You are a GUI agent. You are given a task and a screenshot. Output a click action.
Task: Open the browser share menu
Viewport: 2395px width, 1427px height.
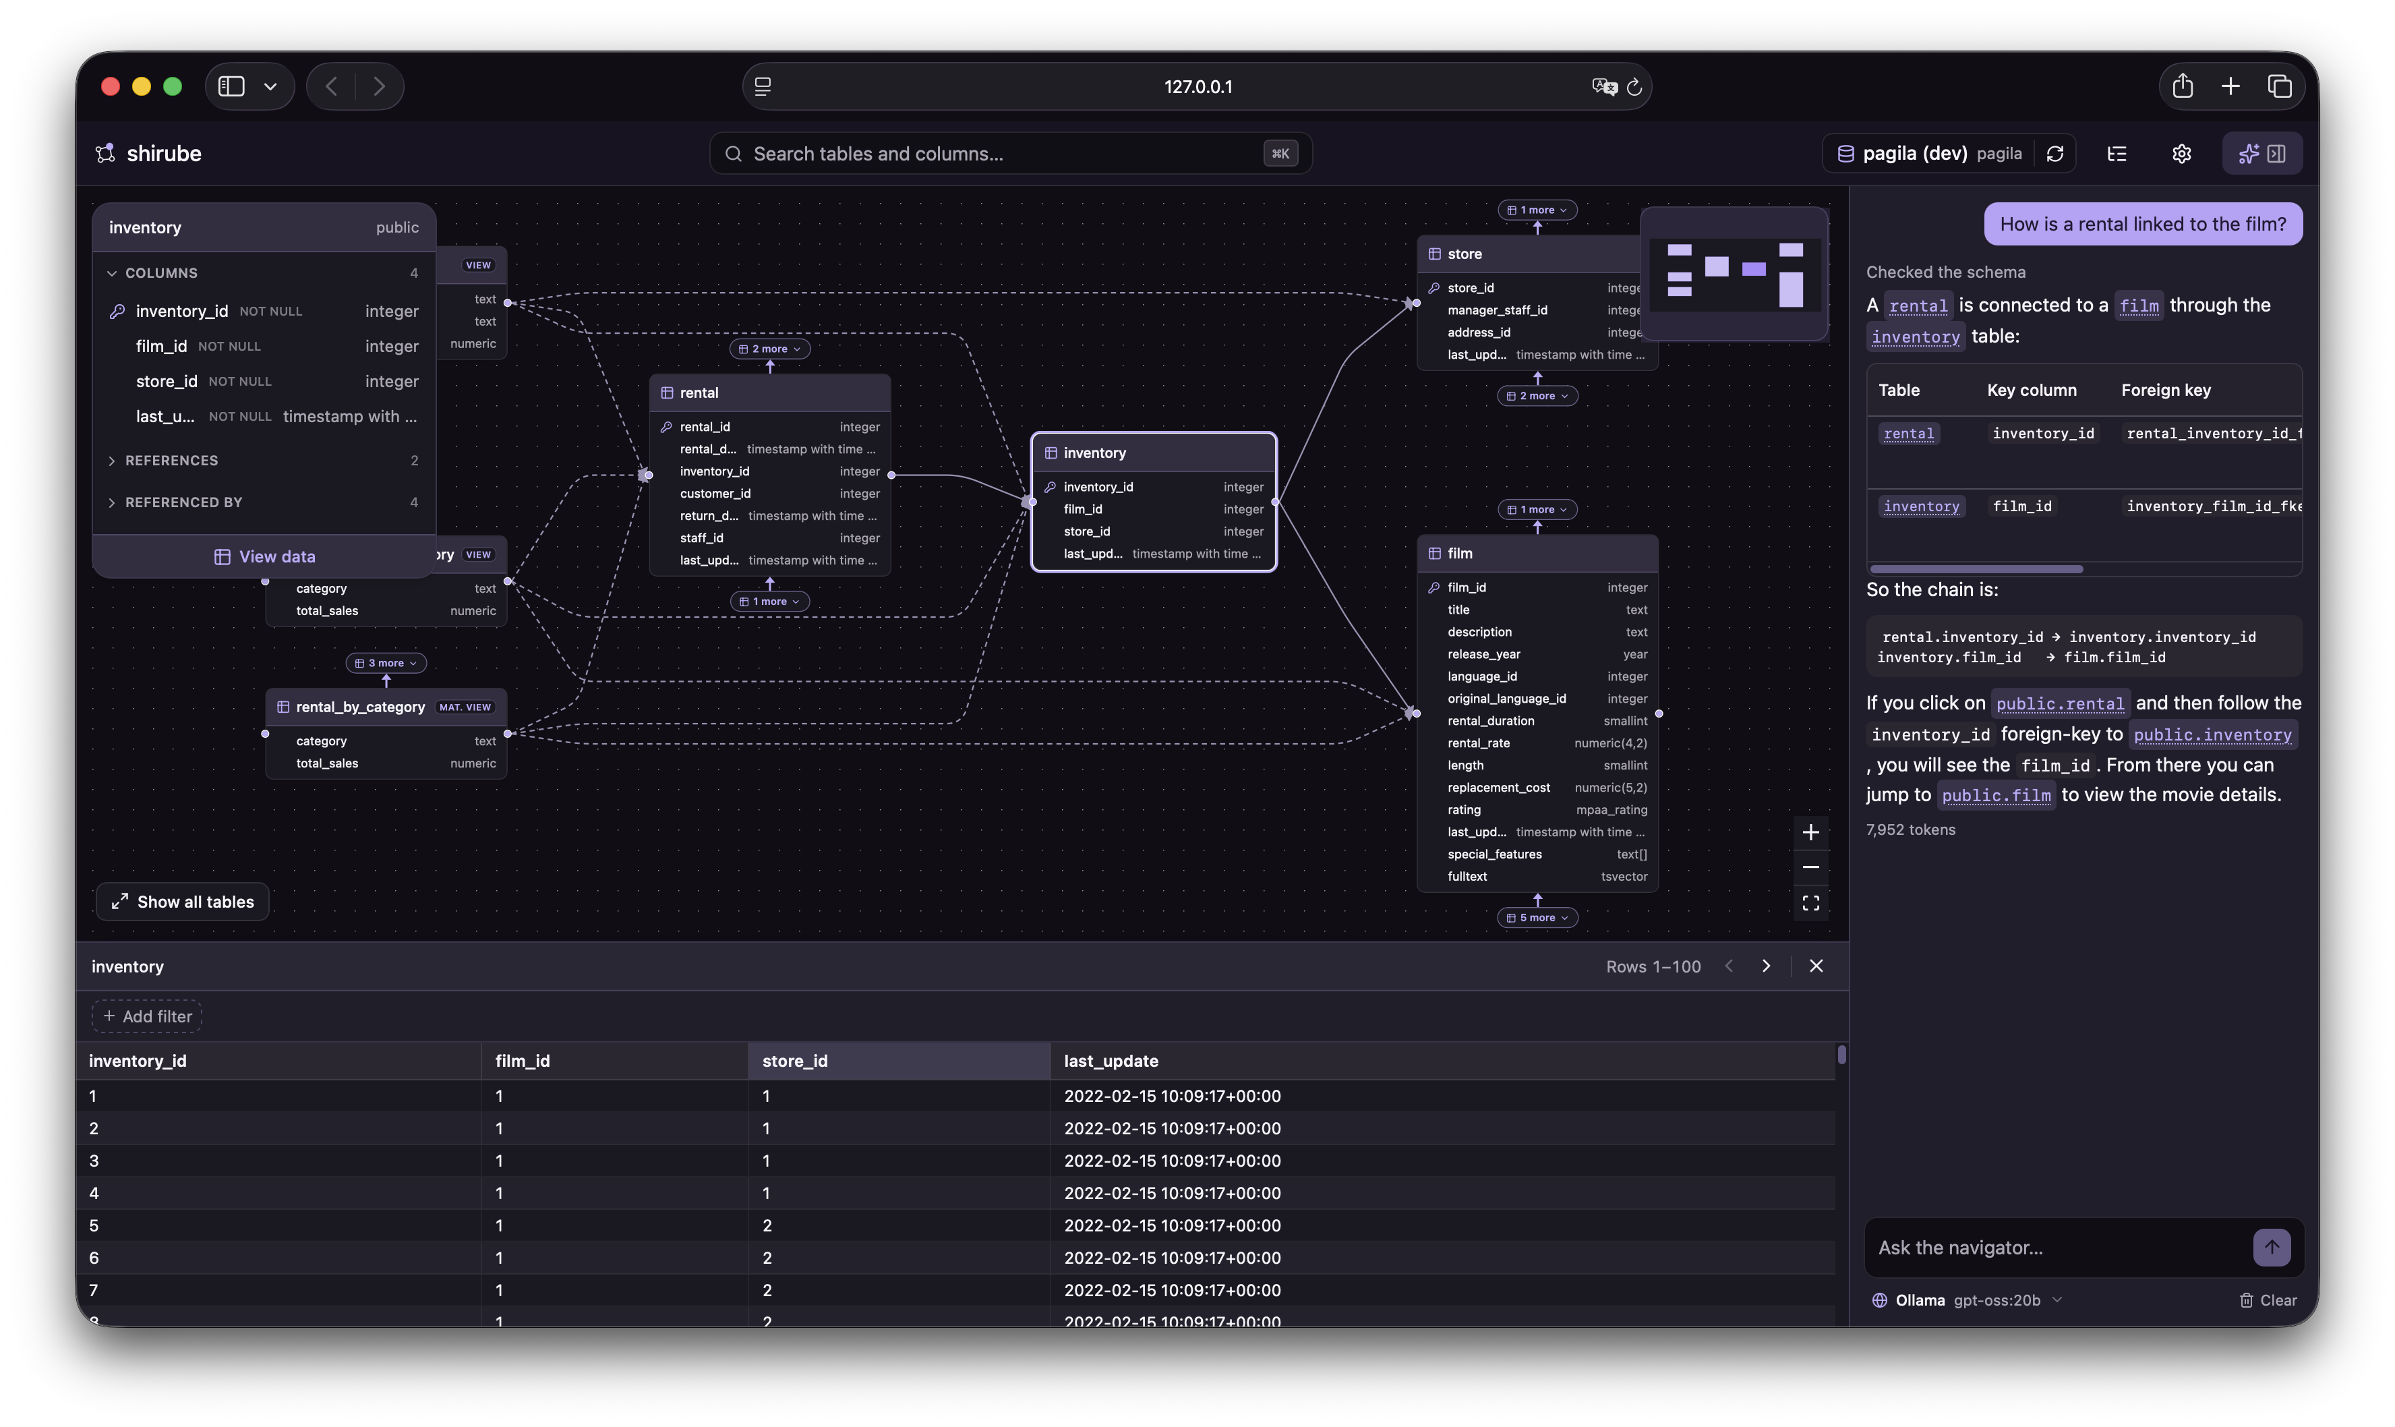2183,86
